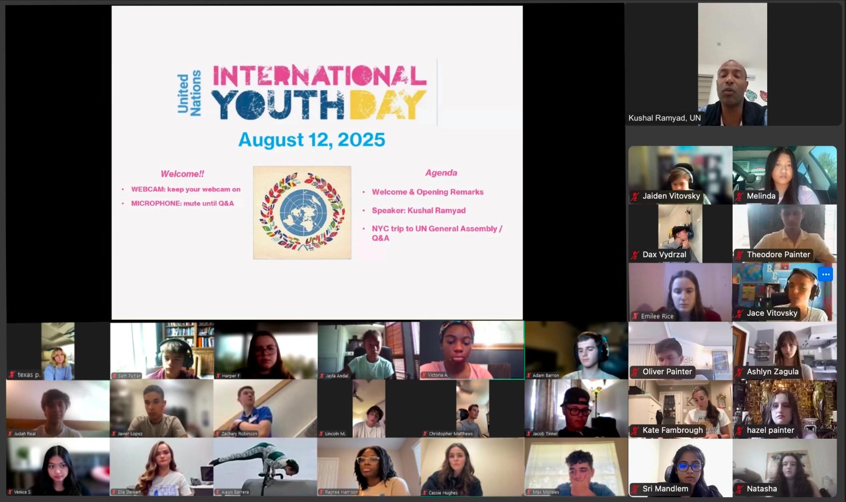Viewport: 846px width, 502px height.
Task: Select Kushal Ramyad's speaker video tile
Action: pos(733,64)
